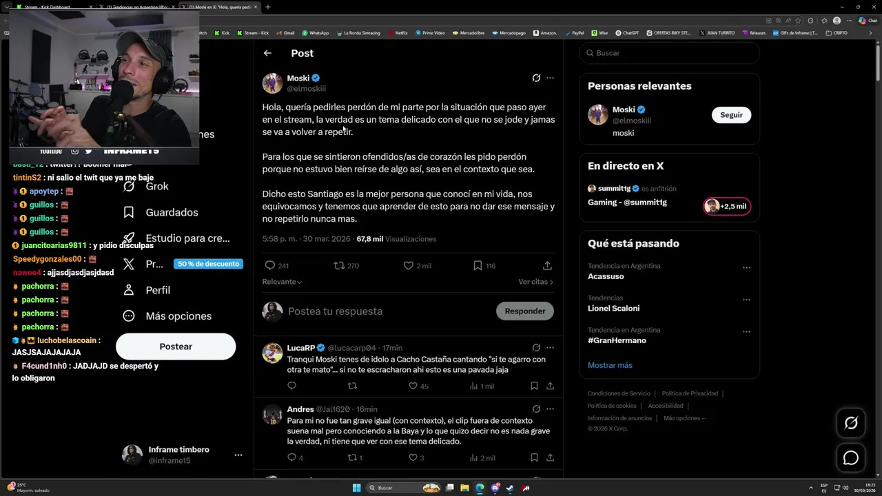Like LucaRP's reply with 45 likes
This screenshot has width=882, height=496.
click(420, 386)
